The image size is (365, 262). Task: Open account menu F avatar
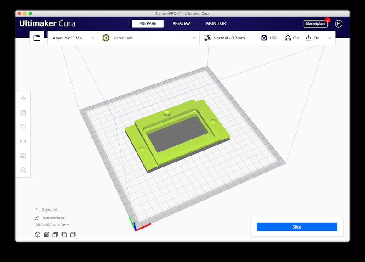click(338, 23)
